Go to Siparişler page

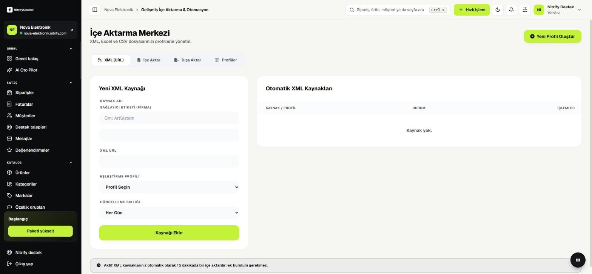pyautogui.click(x=40, y=92)
